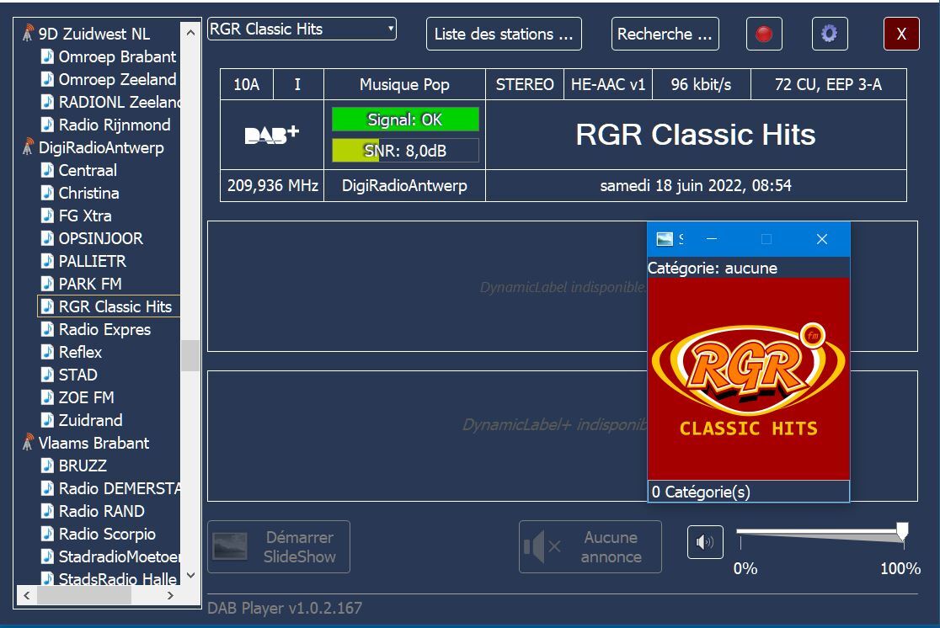Viewport: 940px width, 628px height.
Task: Click the 72 CU, EEP 3-A cell
Action: click(829, 84)
